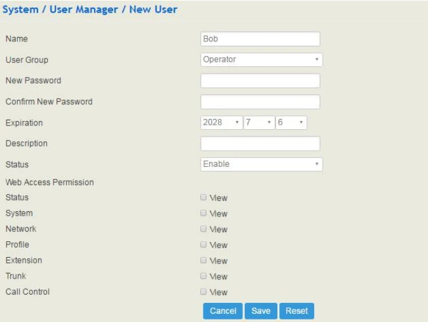Screen dimensions: 428x322
Task: Check the System View checkbox
Action: pyautogui.click(x=204, y=213)
